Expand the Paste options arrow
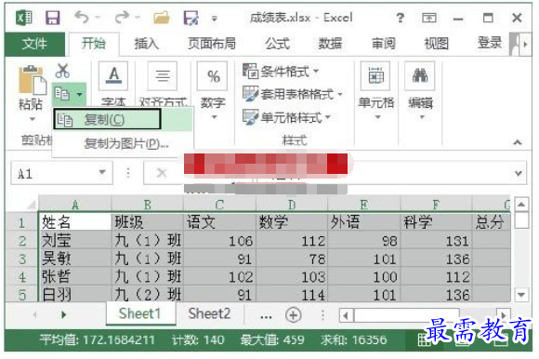The height and width of the screenshot is (359, 539). (32, 119)
